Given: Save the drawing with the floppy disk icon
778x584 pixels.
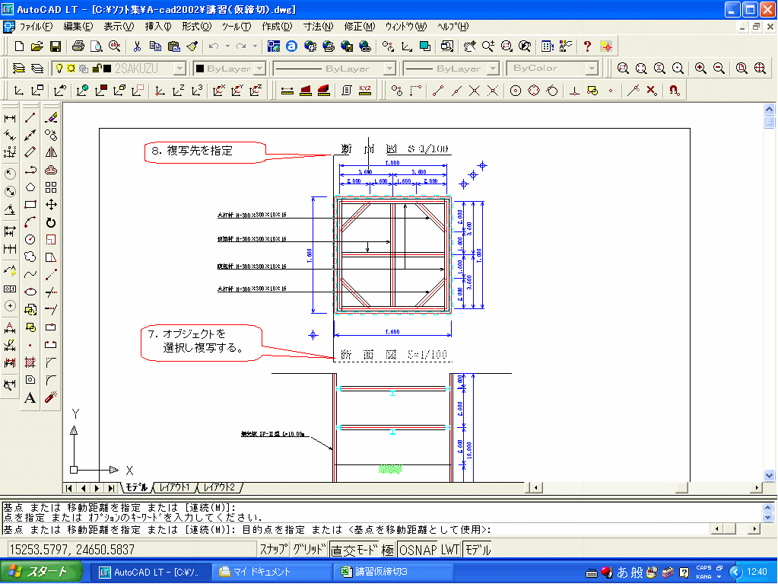Looking at the screenshot, I should [55, 46].
